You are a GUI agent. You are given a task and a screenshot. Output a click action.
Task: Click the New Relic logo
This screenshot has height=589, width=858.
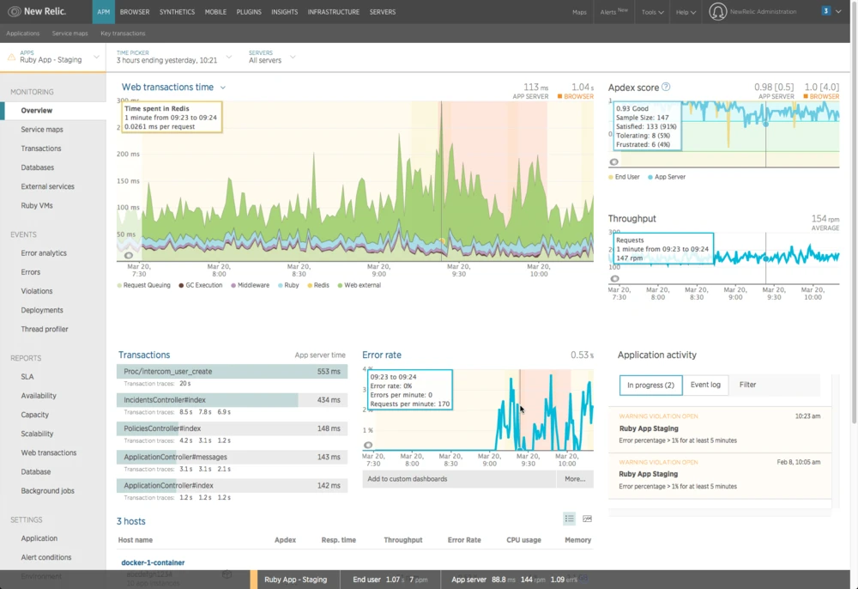36,12
